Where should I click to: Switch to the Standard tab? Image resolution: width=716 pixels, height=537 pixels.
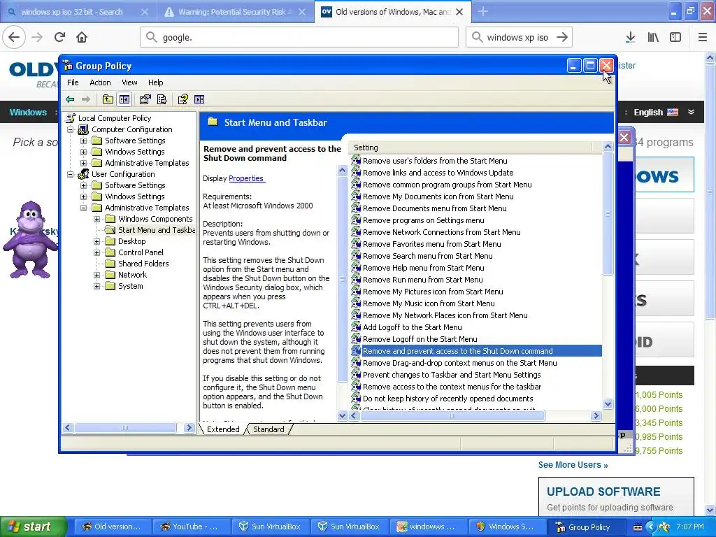268,429
